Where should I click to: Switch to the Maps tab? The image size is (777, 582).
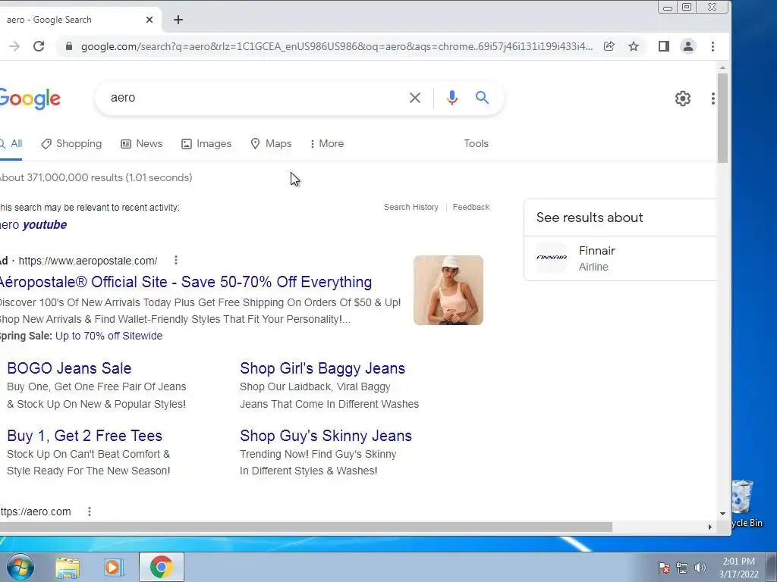click(271, 143)
